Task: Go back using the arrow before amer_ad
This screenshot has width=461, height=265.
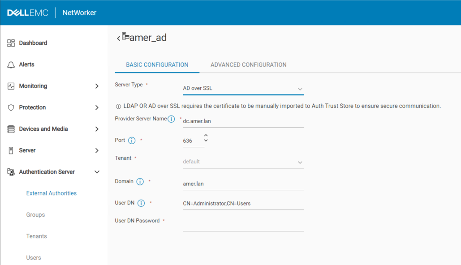Action: (118, 38)
